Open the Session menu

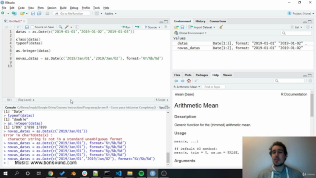tap(52, 8)
